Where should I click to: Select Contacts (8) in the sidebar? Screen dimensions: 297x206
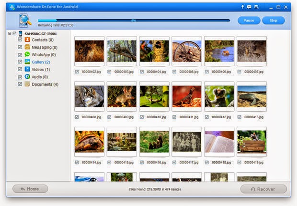[43, 40]
